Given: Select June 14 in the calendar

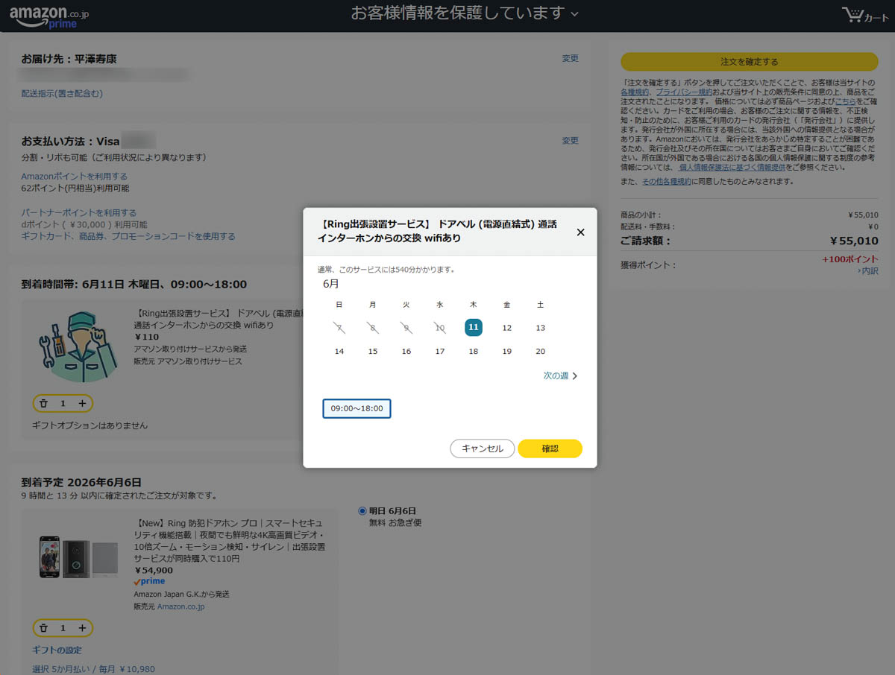Looking at the screenshot, I should [339, 351].
